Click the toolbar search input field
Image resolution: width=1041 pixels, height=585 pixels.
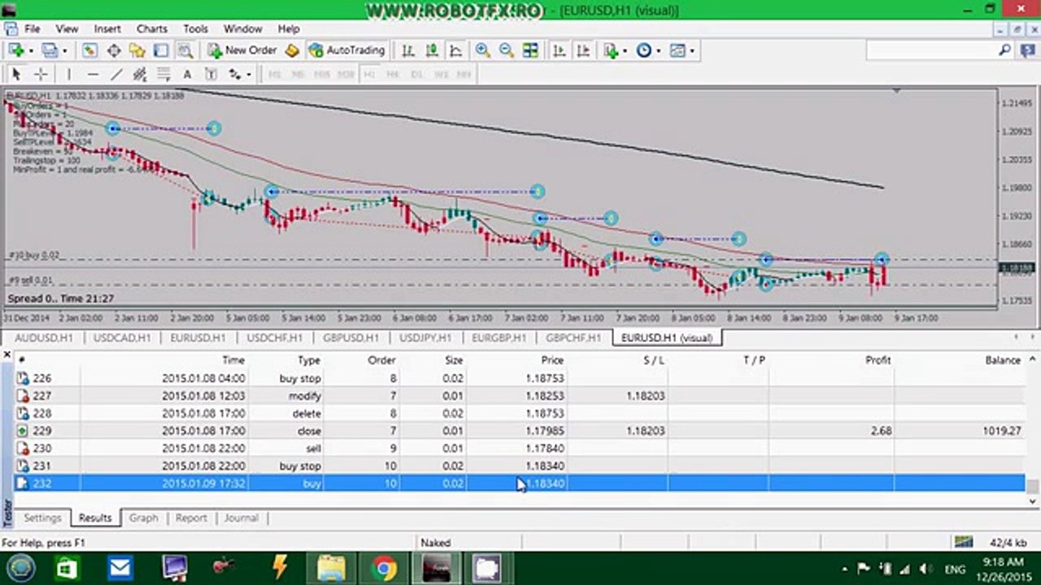pyautogui.click(x=931, y=50)
